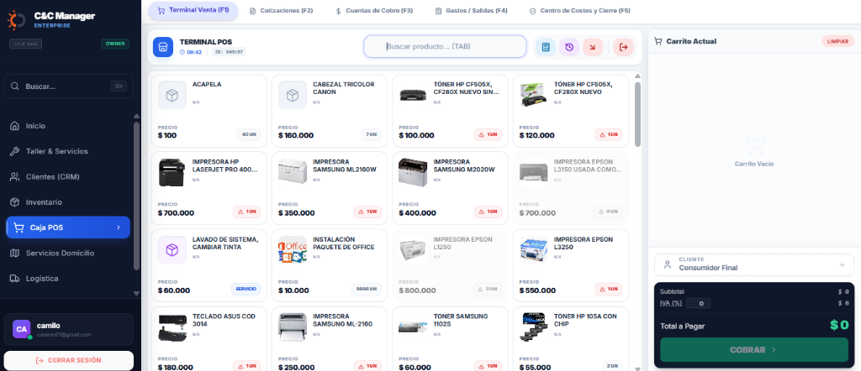Click the 09:42 clock indicator
861x371 pixels.
point(191,52)
